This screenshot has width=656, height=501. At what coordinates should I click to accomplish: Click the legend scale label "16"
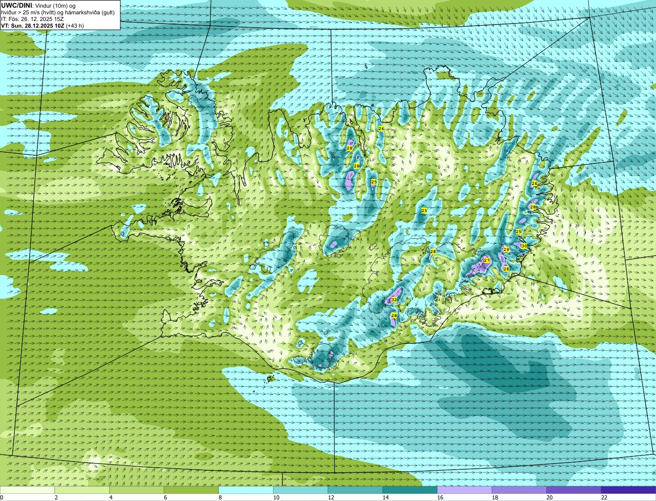coord(440,497)
